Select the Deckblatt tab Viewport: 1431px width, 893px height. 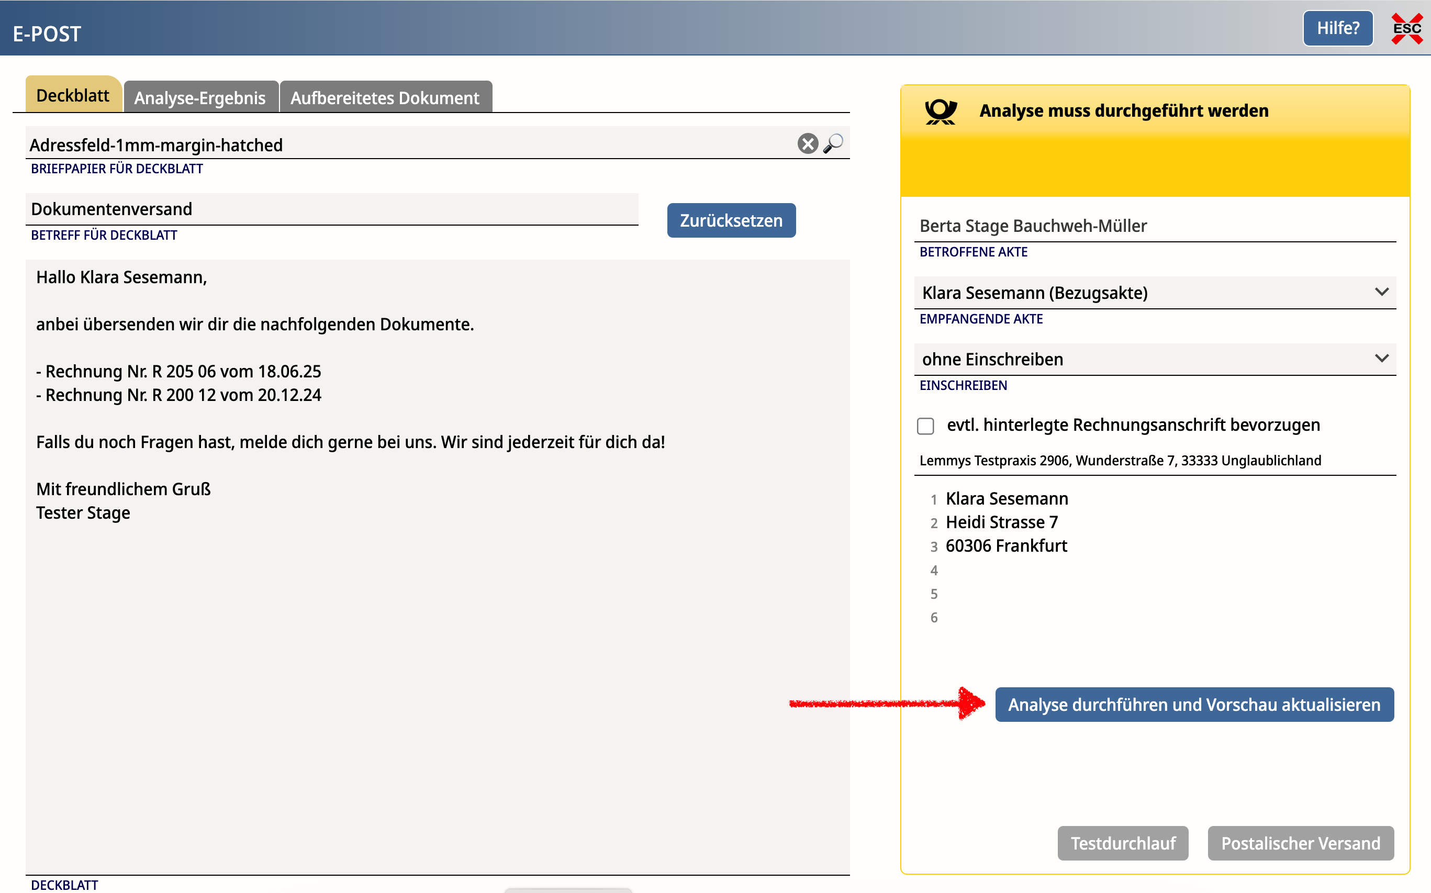73,95
